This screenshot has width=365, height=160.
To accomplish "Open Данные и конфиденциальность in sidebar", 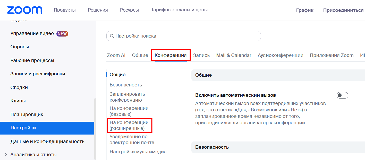I will click(47, 141).
